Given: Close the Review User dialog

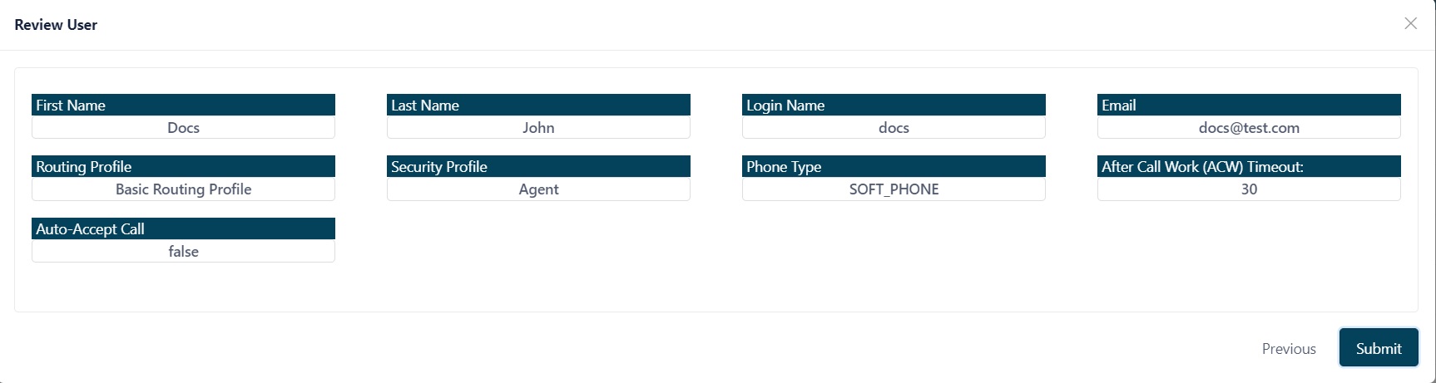Looking at the screenshot, I should pyautogui.click(x=1410, y=23).
